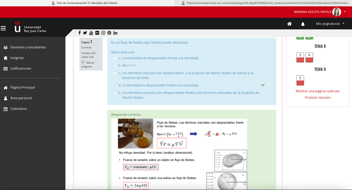Jump to question 3 in navigation
352x190 pixels.
[x=300, y=57]
